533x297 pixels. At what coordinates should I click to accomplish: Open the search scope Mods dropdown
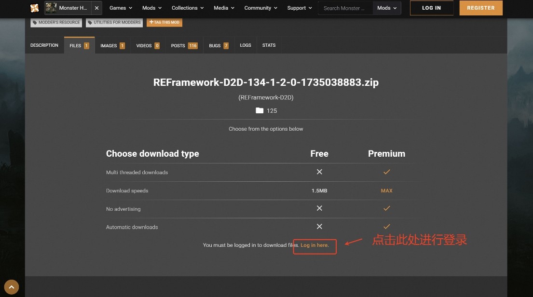coord(387,8)
